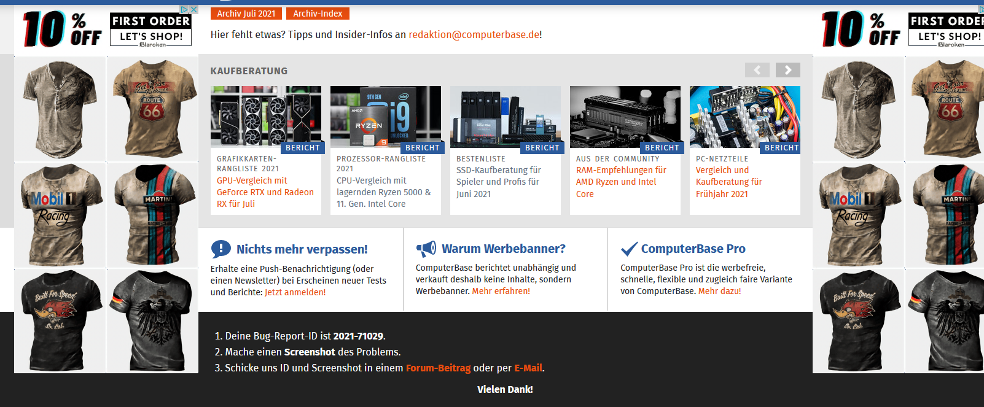Select Bug-Report-ID 2021-71029 text

[358, 336]
